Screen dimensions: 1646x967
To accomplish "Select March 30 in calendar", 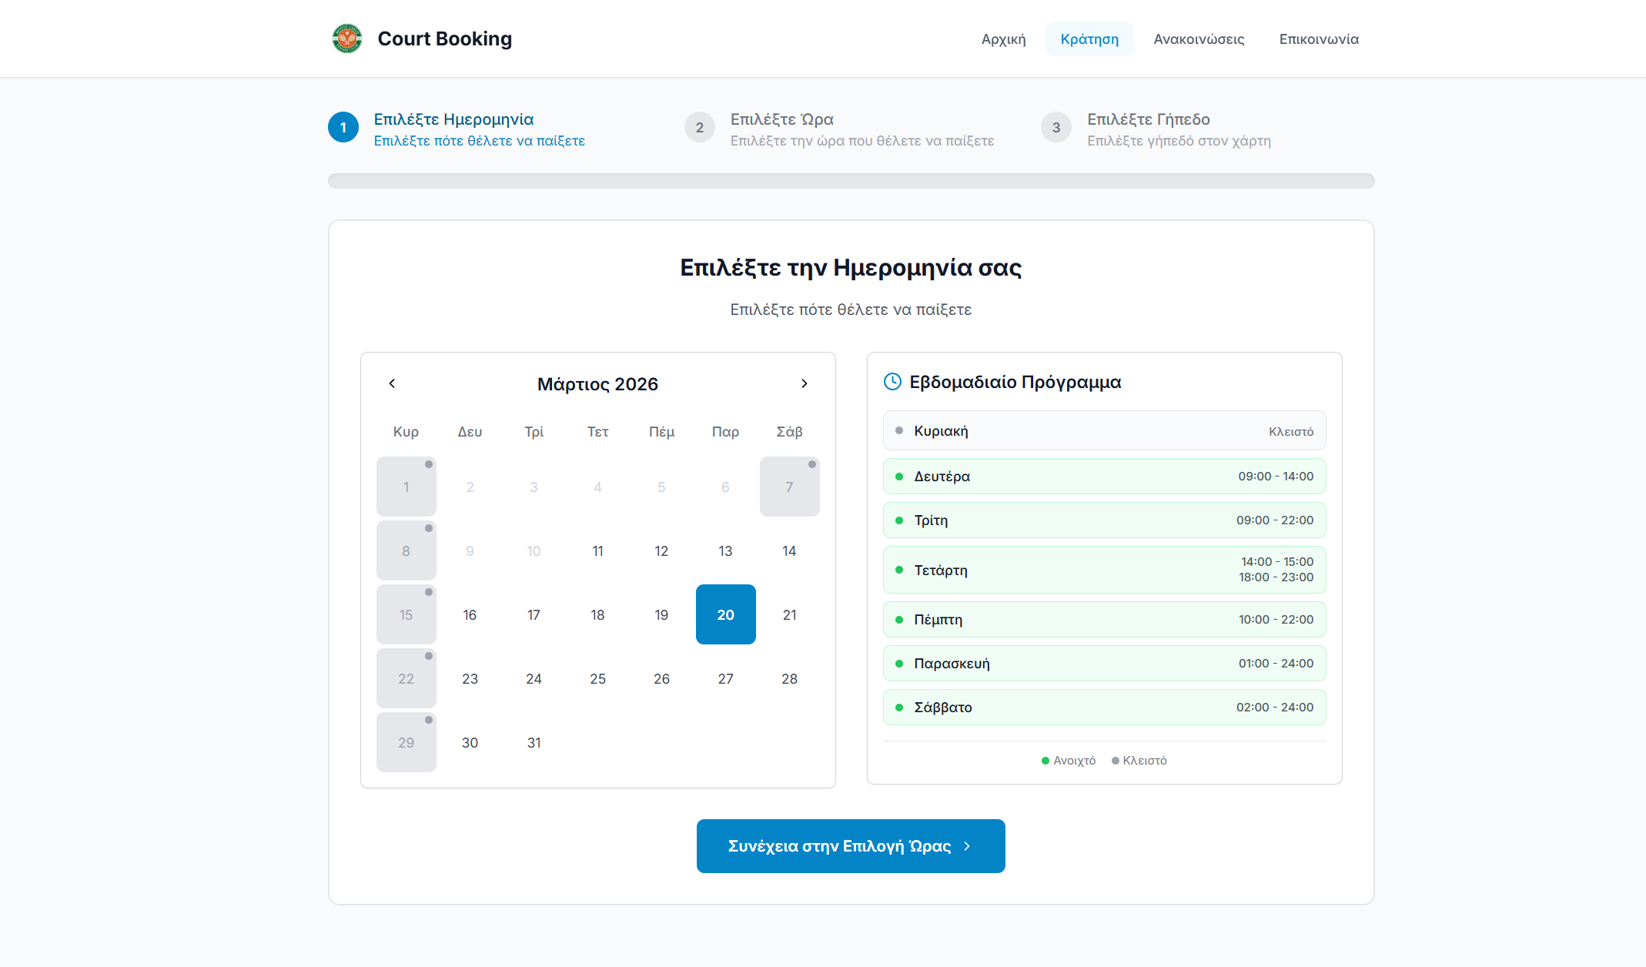I will pyautogui.click(x=470, y=742).
